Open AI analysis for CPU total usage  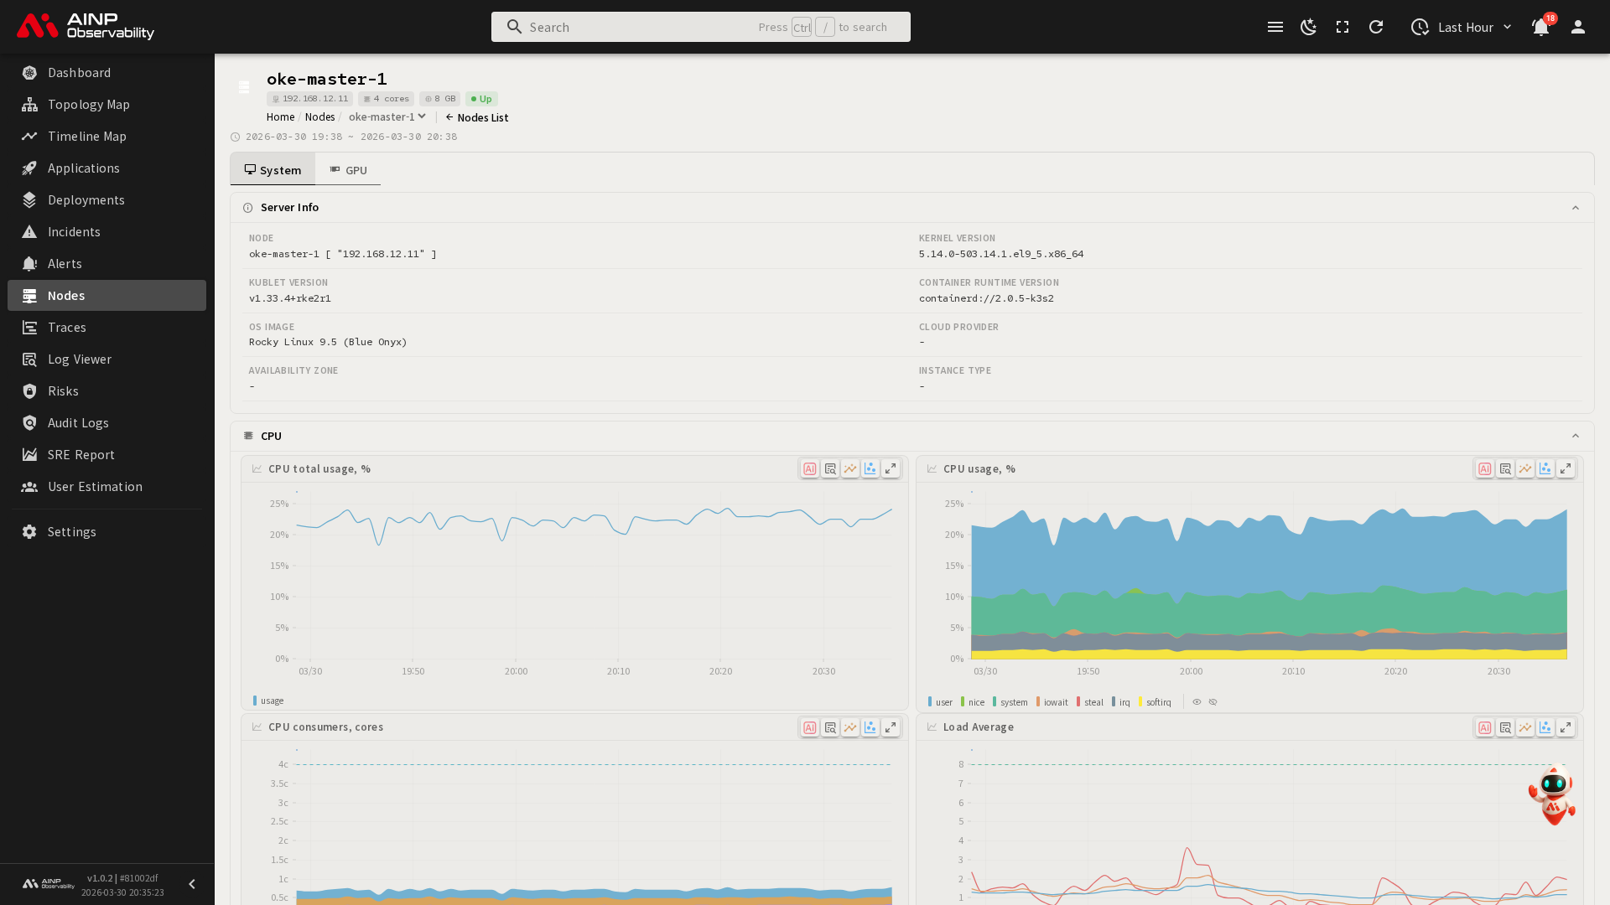pyautogui.click(x=809, y=469)
